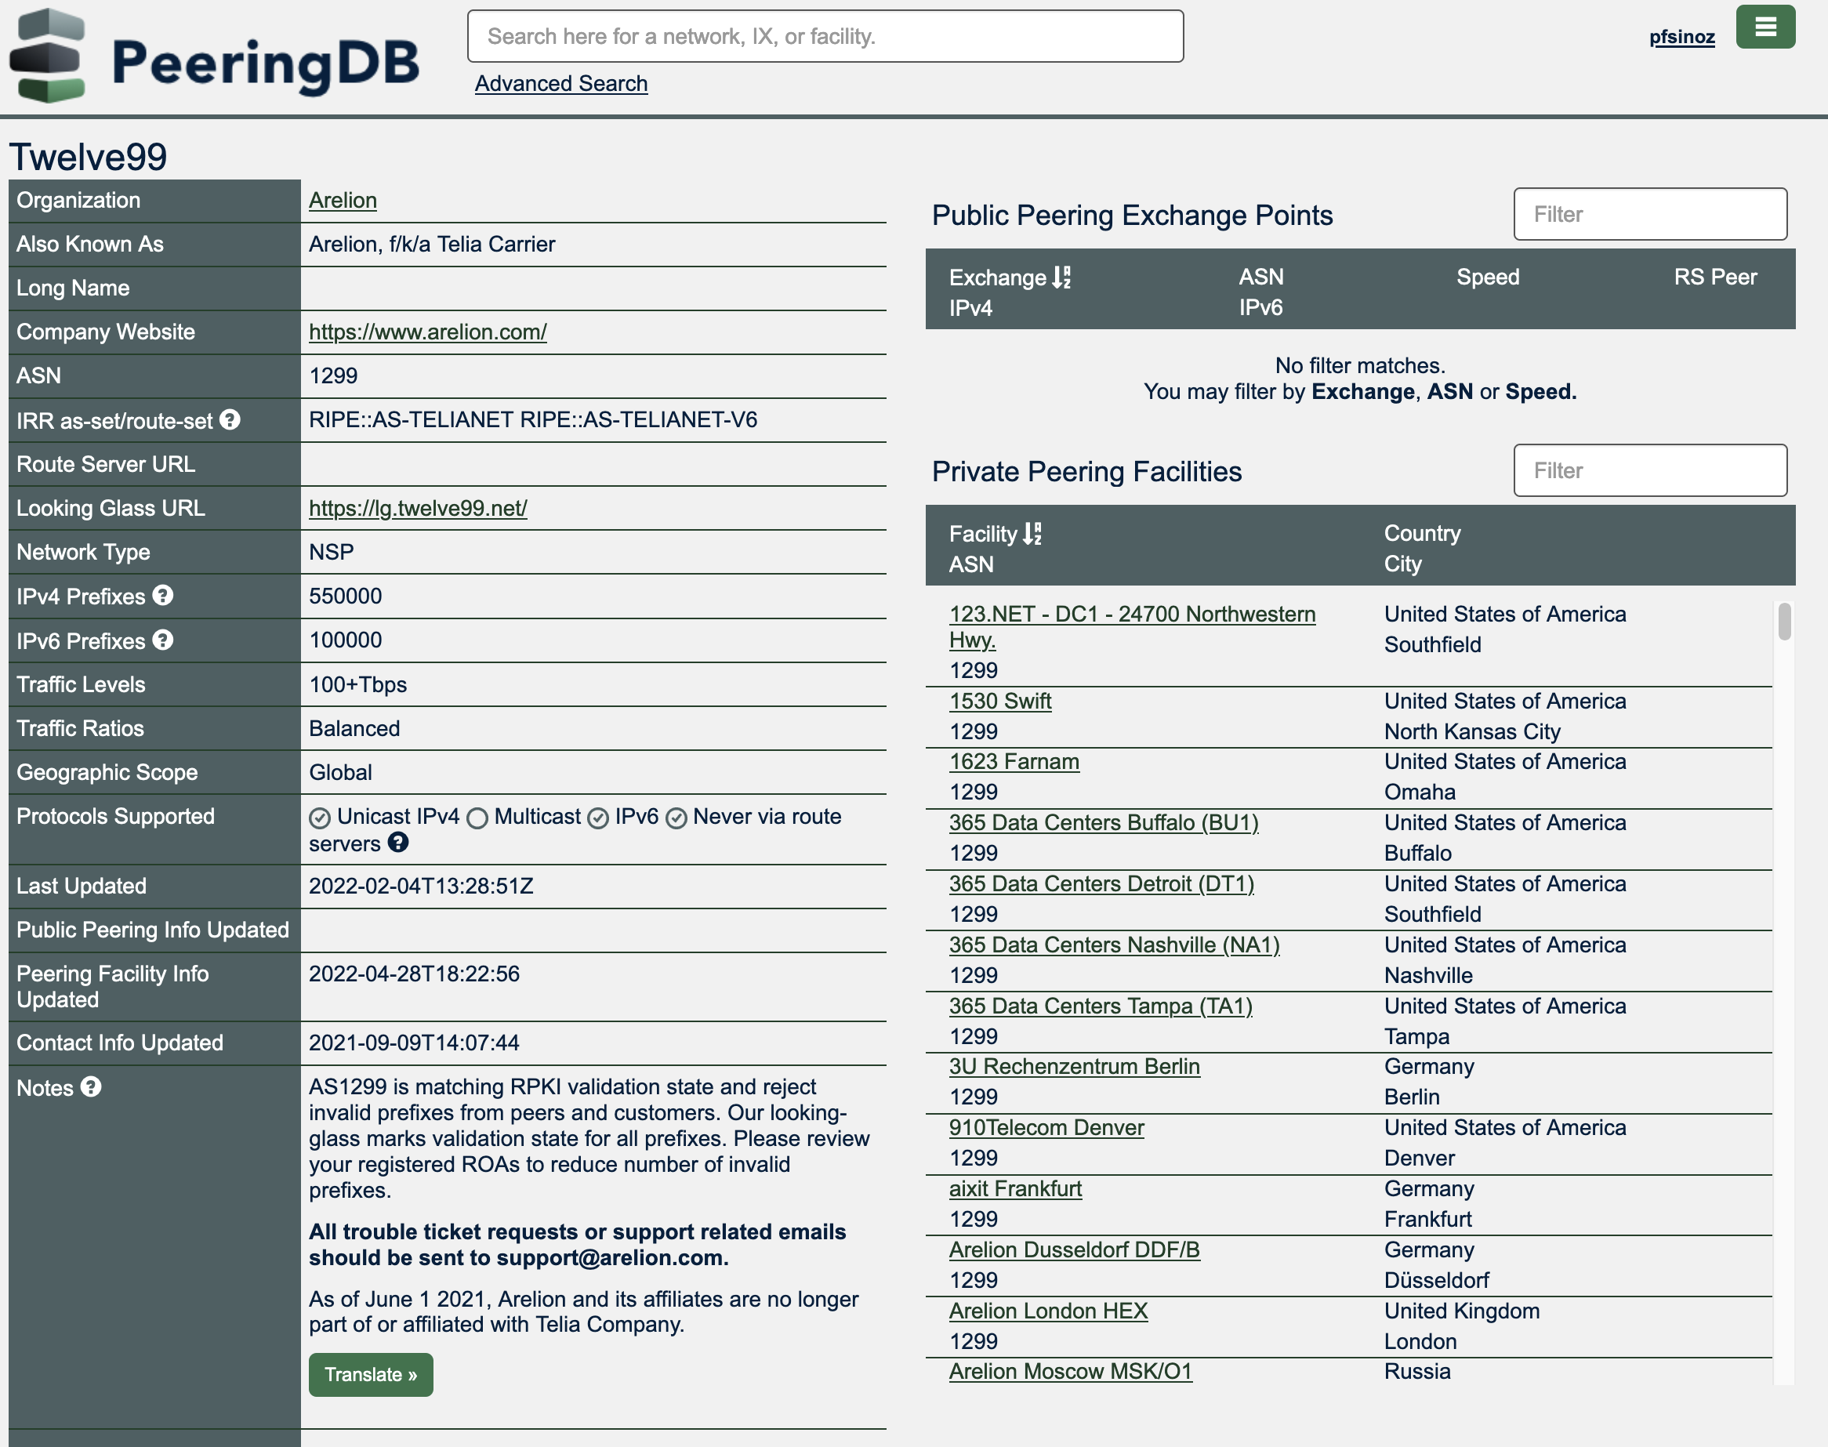Click help icon beside IPv6 Prefixes
This screenshot has height=1447, width=1828.
point(162,640)
